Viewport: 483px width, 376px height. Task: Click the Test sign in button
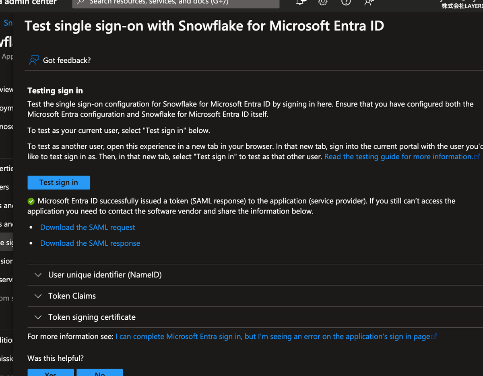59,182
